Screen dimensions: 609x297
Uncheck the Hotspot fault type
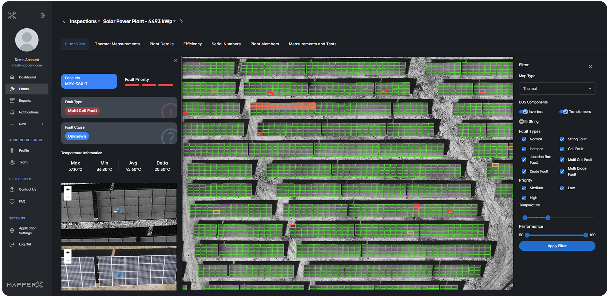point(524,149)
